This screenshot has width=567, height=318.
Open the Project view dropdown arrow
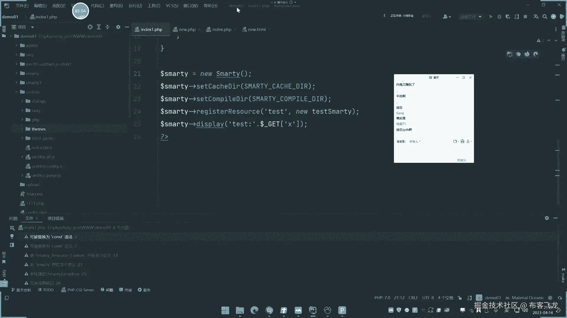click(x=32, y=27)
